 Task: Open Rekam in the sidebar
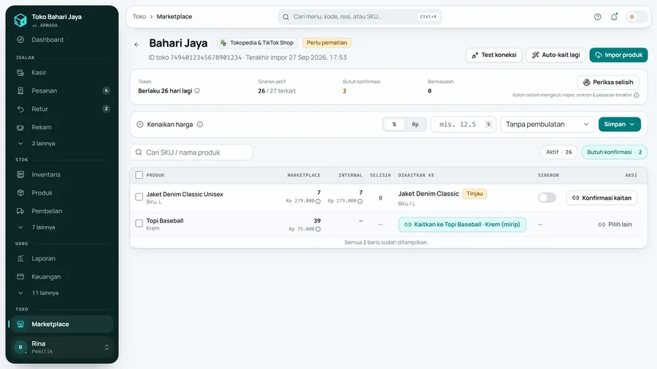[61, 127]
